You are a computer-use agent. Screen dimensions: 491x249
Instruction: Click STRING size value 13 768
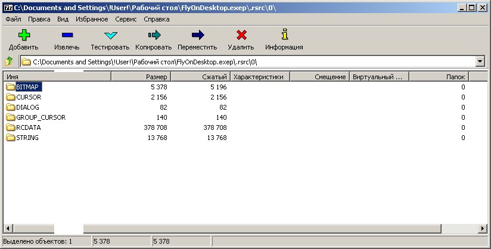click(157, 138)
